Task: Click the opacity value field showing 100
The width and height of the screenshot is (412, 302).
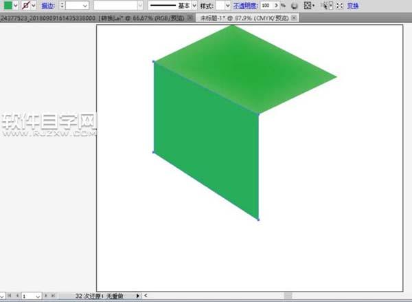Action: [x=266, y=5]
